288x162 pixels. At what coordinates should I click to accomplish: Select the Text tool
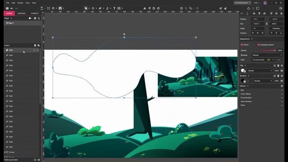click(x=114, y=8)
